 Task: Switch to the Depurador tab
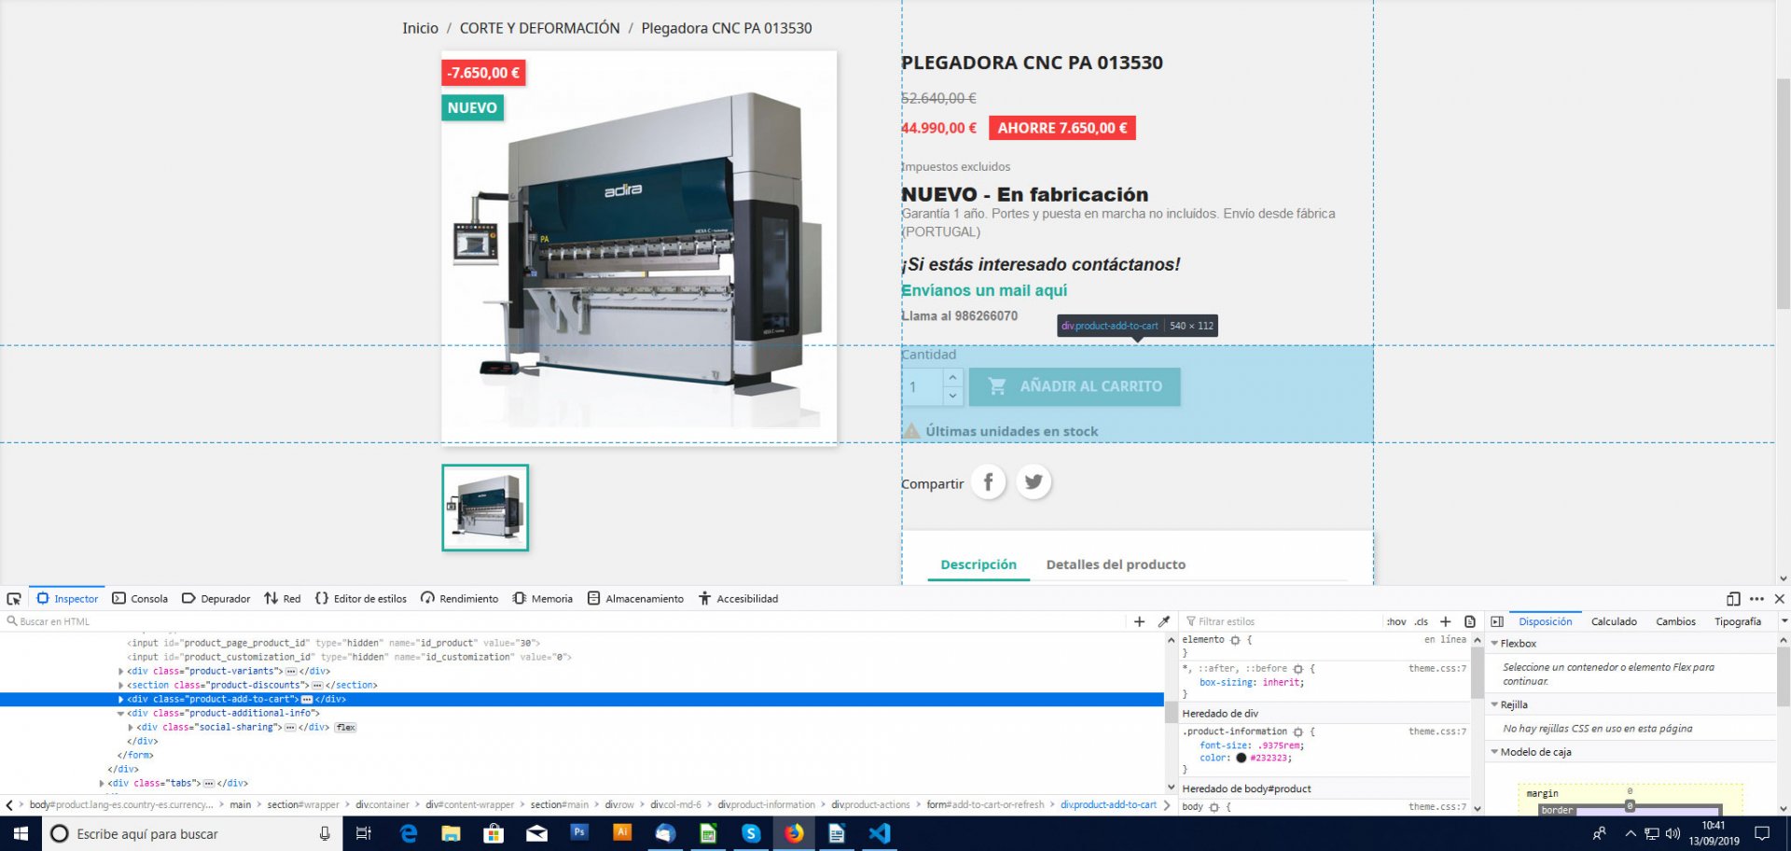coord(215,598)
